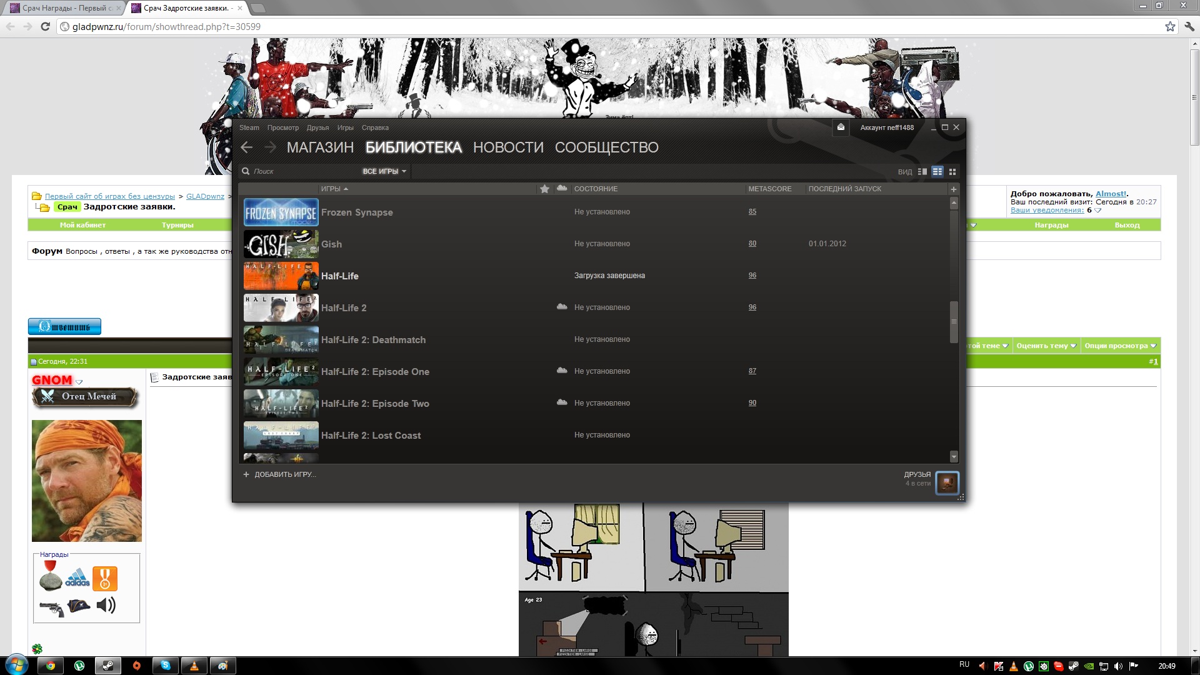Screen dimensions: 1200x675
Task: Open Half-Life 2 Metascore link 96
Action: point(752,307)
